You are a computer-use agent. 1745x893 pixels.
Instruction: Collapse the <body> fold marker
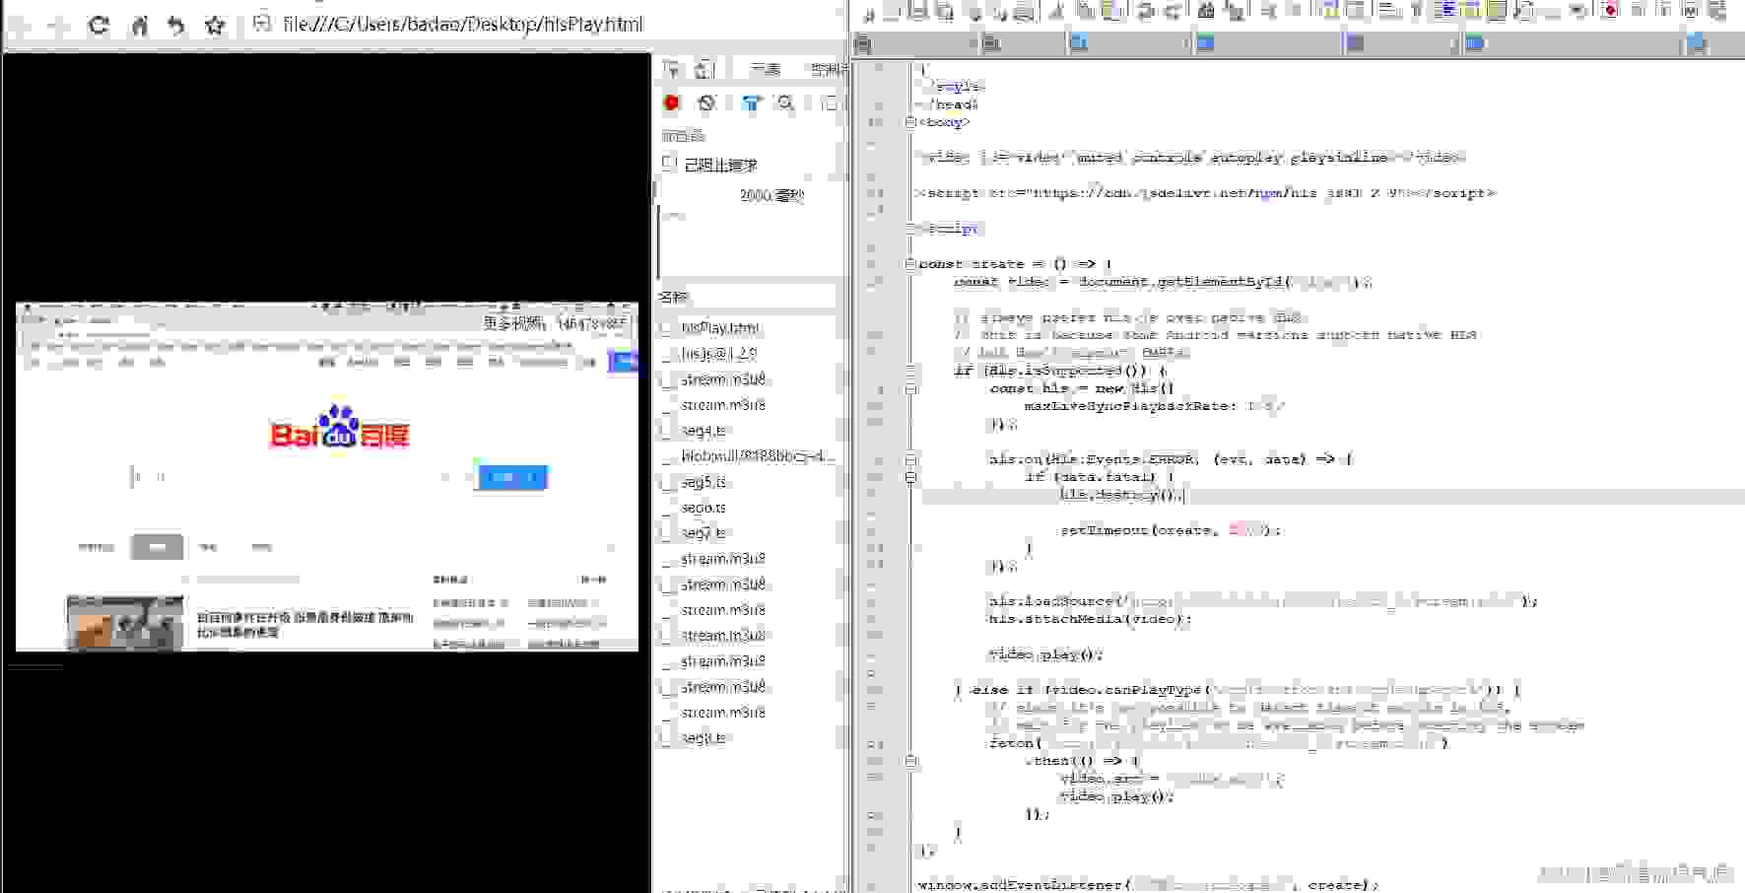click(910, 122)
